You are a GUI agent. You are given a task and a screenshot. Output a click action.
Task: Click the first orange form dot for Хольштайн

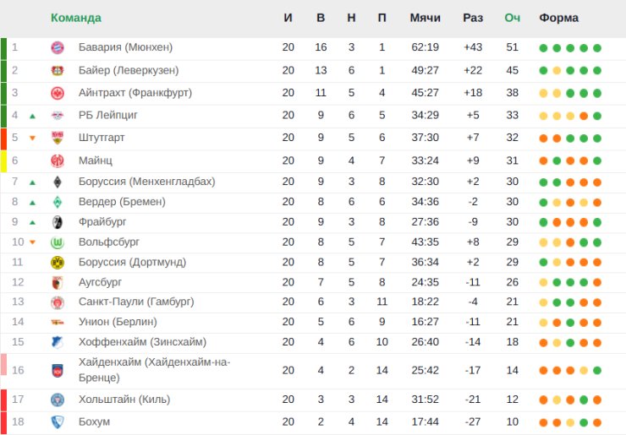point(543,400)
